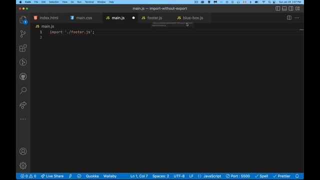Viewport: 320px width, 180px height.
Task: Switch to the footer.js tab
Action: [154, 18]
